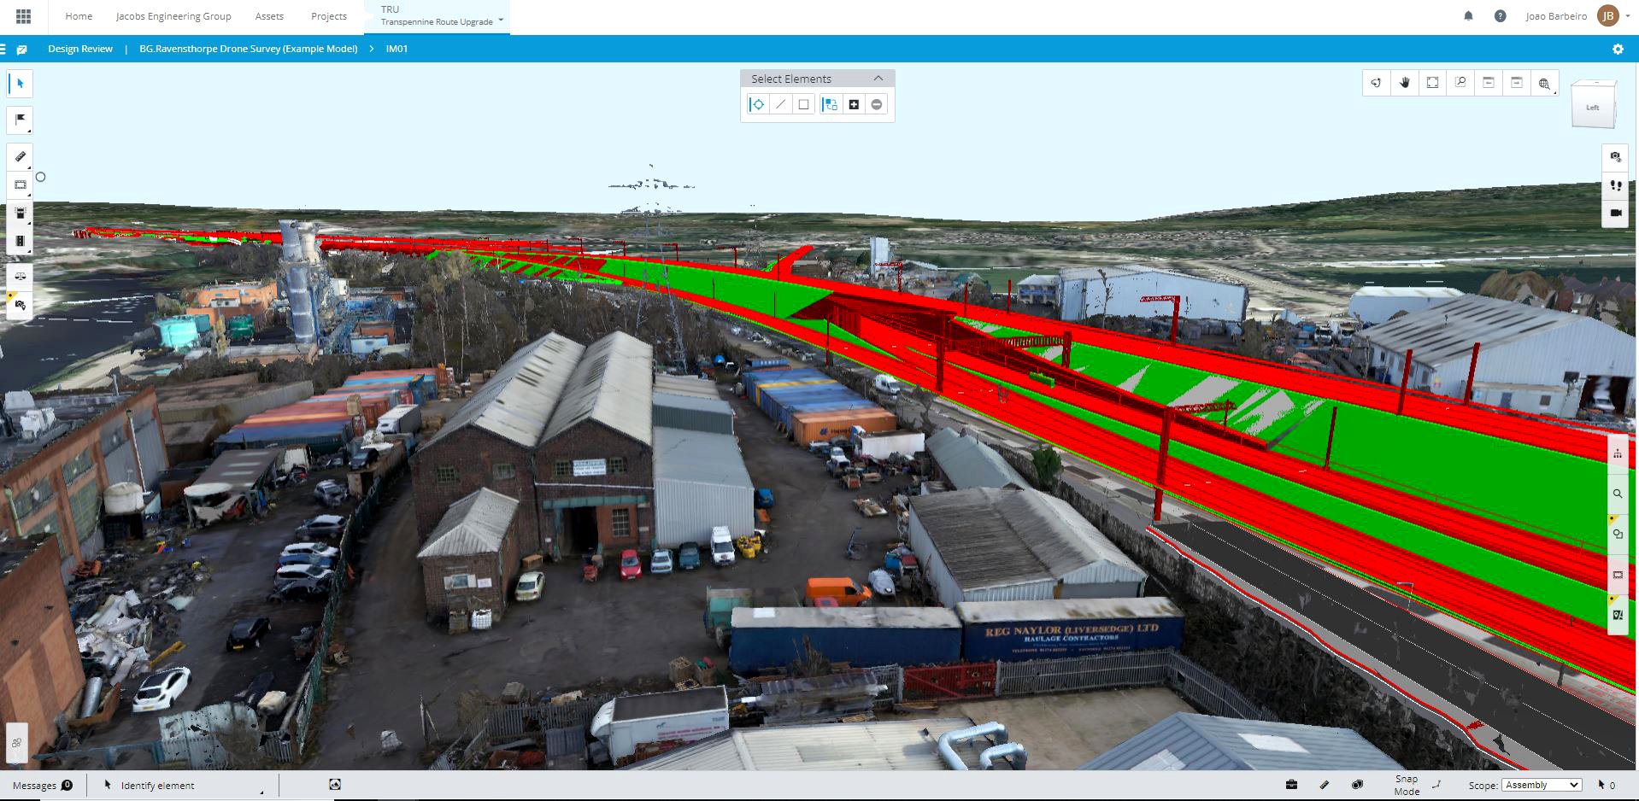Image resolution: width=1639 pixels, height=801 pixels.
Task: Click the Rotate view tool
Action: 1376,83
